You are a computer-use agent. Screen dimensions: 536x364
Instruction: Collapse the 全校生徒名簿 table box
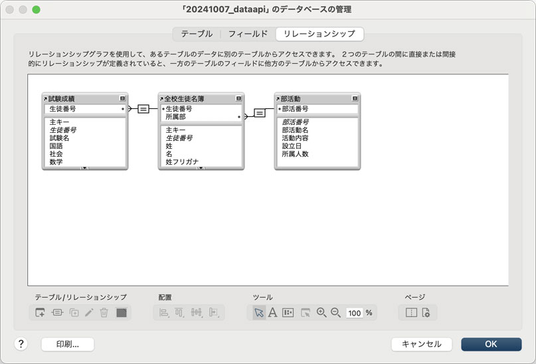[x=238, y=98]
